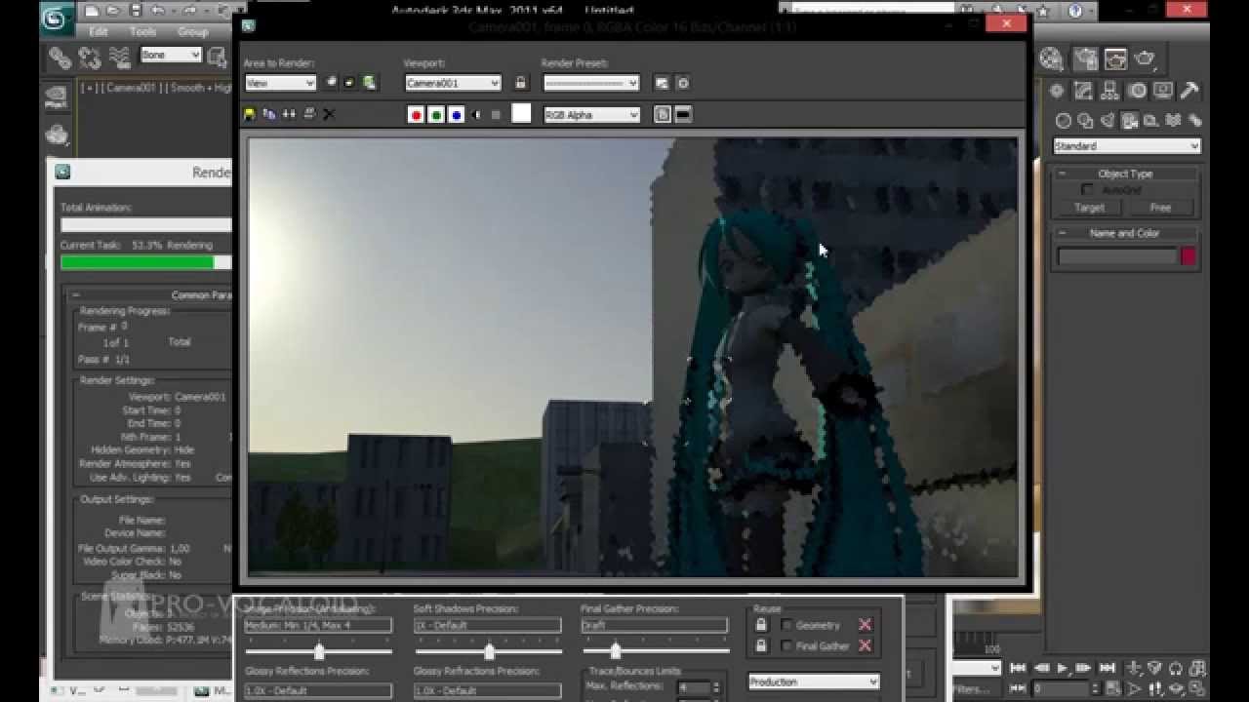Open the Hierarchy tab in command panel
Screen dimensions: 1249x702
tap(1109, 91)
